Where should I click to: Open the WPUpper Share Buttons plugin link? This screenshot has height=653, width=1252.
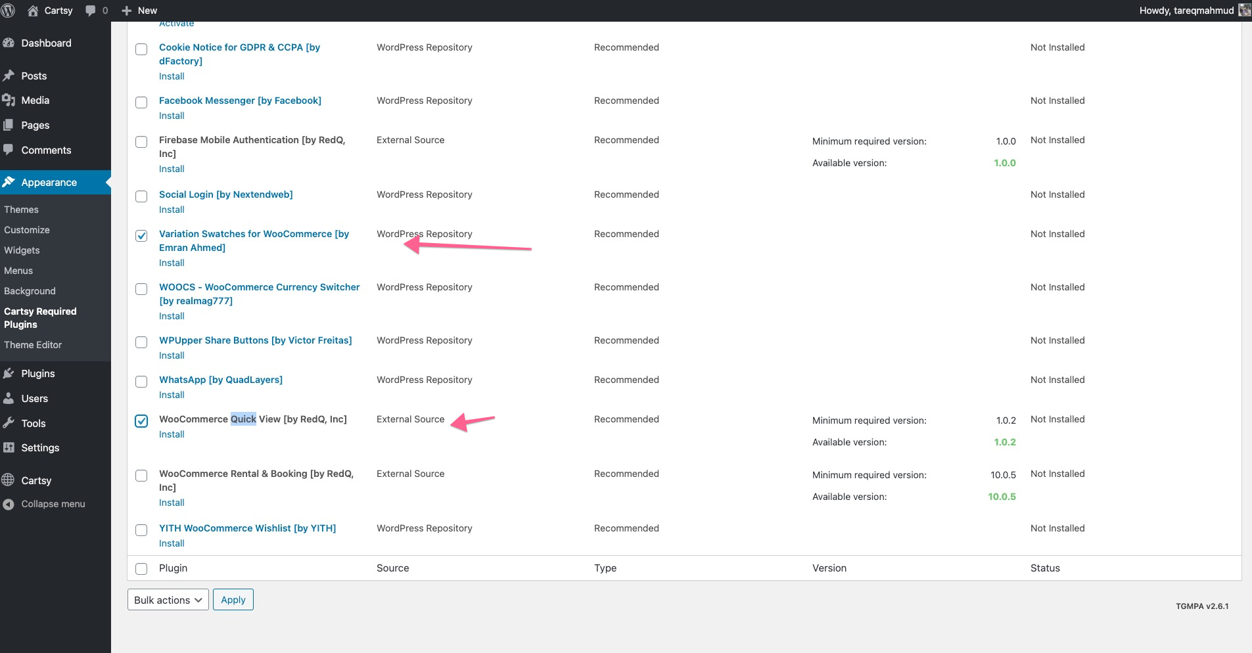[x=256, y=340]
